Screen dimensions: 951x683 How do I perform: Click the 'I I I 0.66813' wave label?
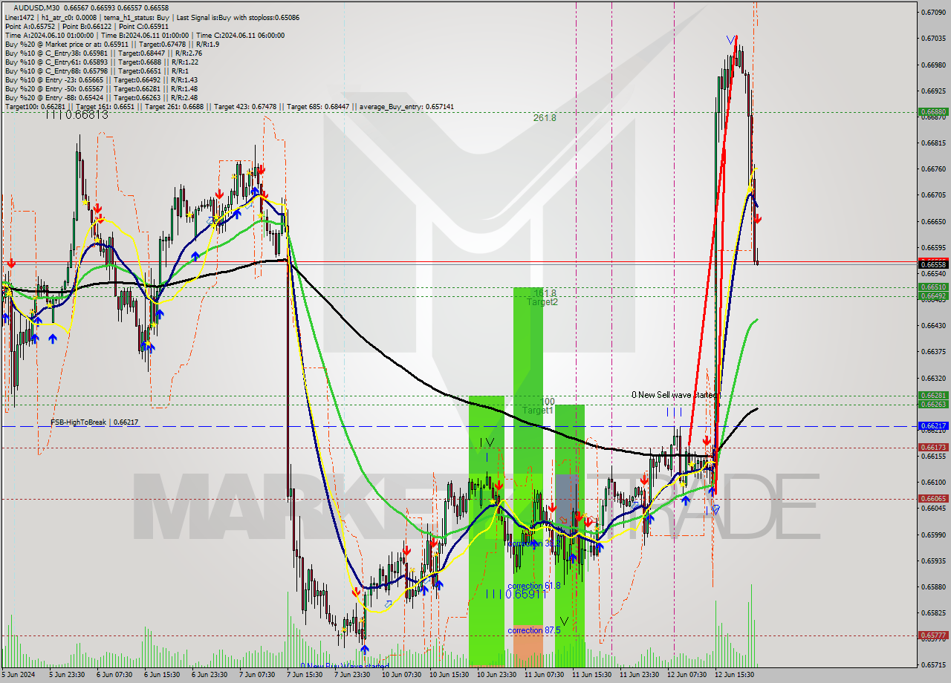pos(77,114)
